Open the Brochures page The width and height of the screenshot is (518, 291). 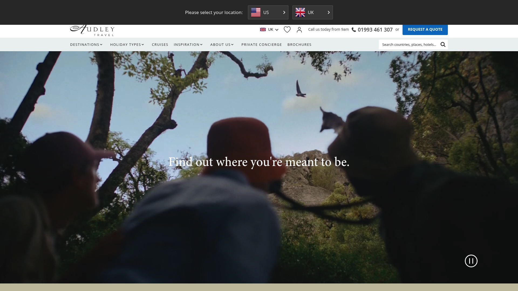(299, 44)
